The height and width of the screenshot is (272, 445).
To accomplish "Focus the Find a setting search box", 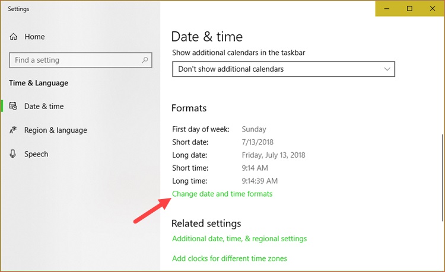I will (x=74, y=60).
